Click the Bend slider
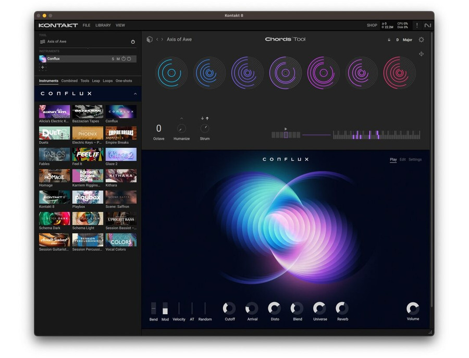 [153, 308]
